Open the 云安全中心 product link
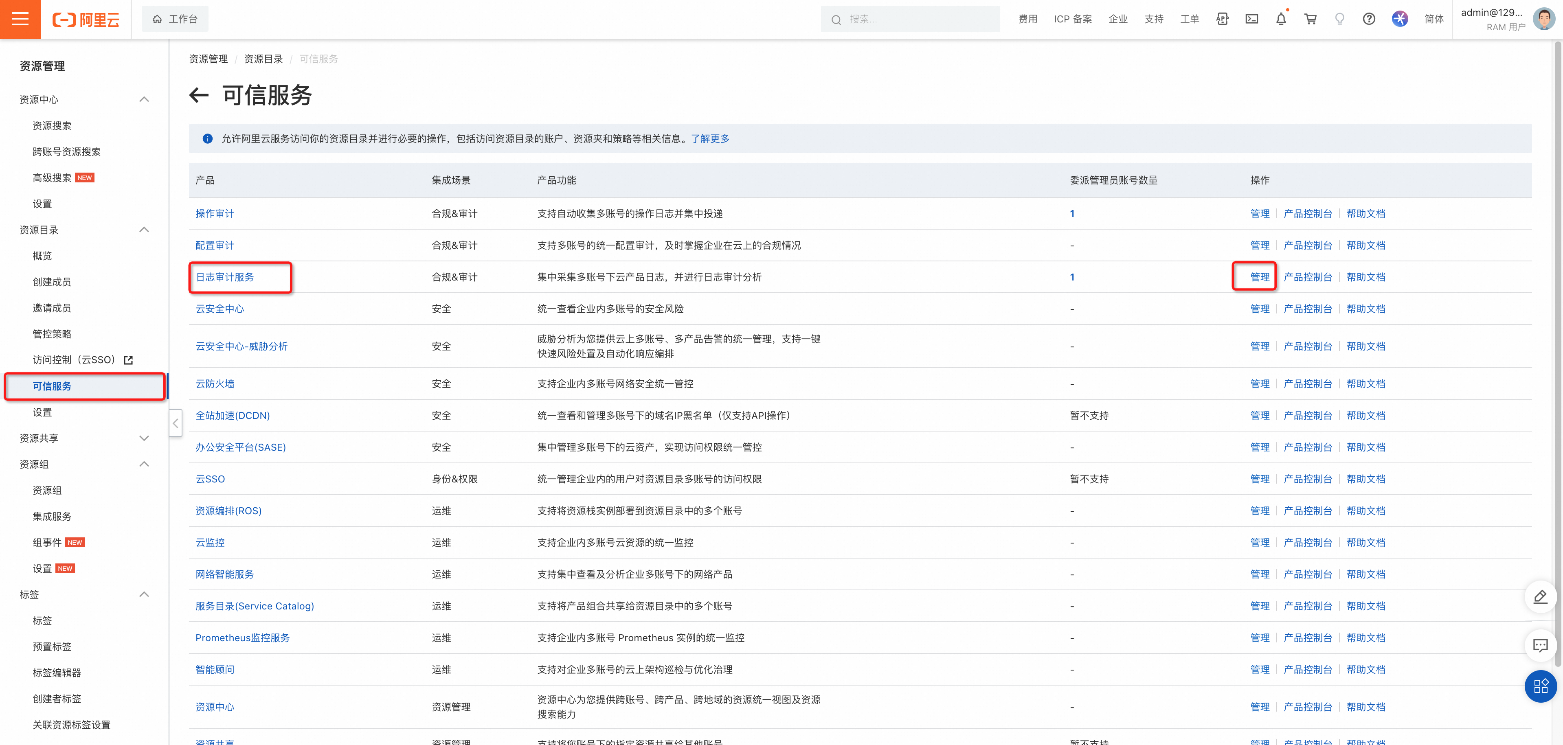This screenshot has height=745, width=1563. click(220, 309)
